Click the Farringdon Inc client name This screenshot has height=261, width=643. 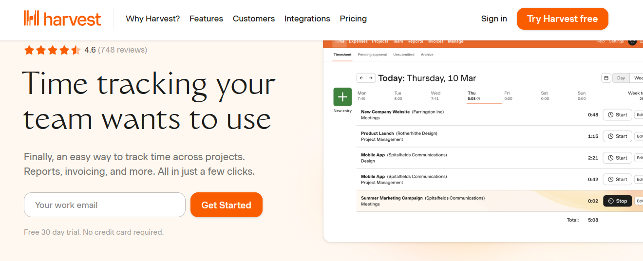point(428,112)
